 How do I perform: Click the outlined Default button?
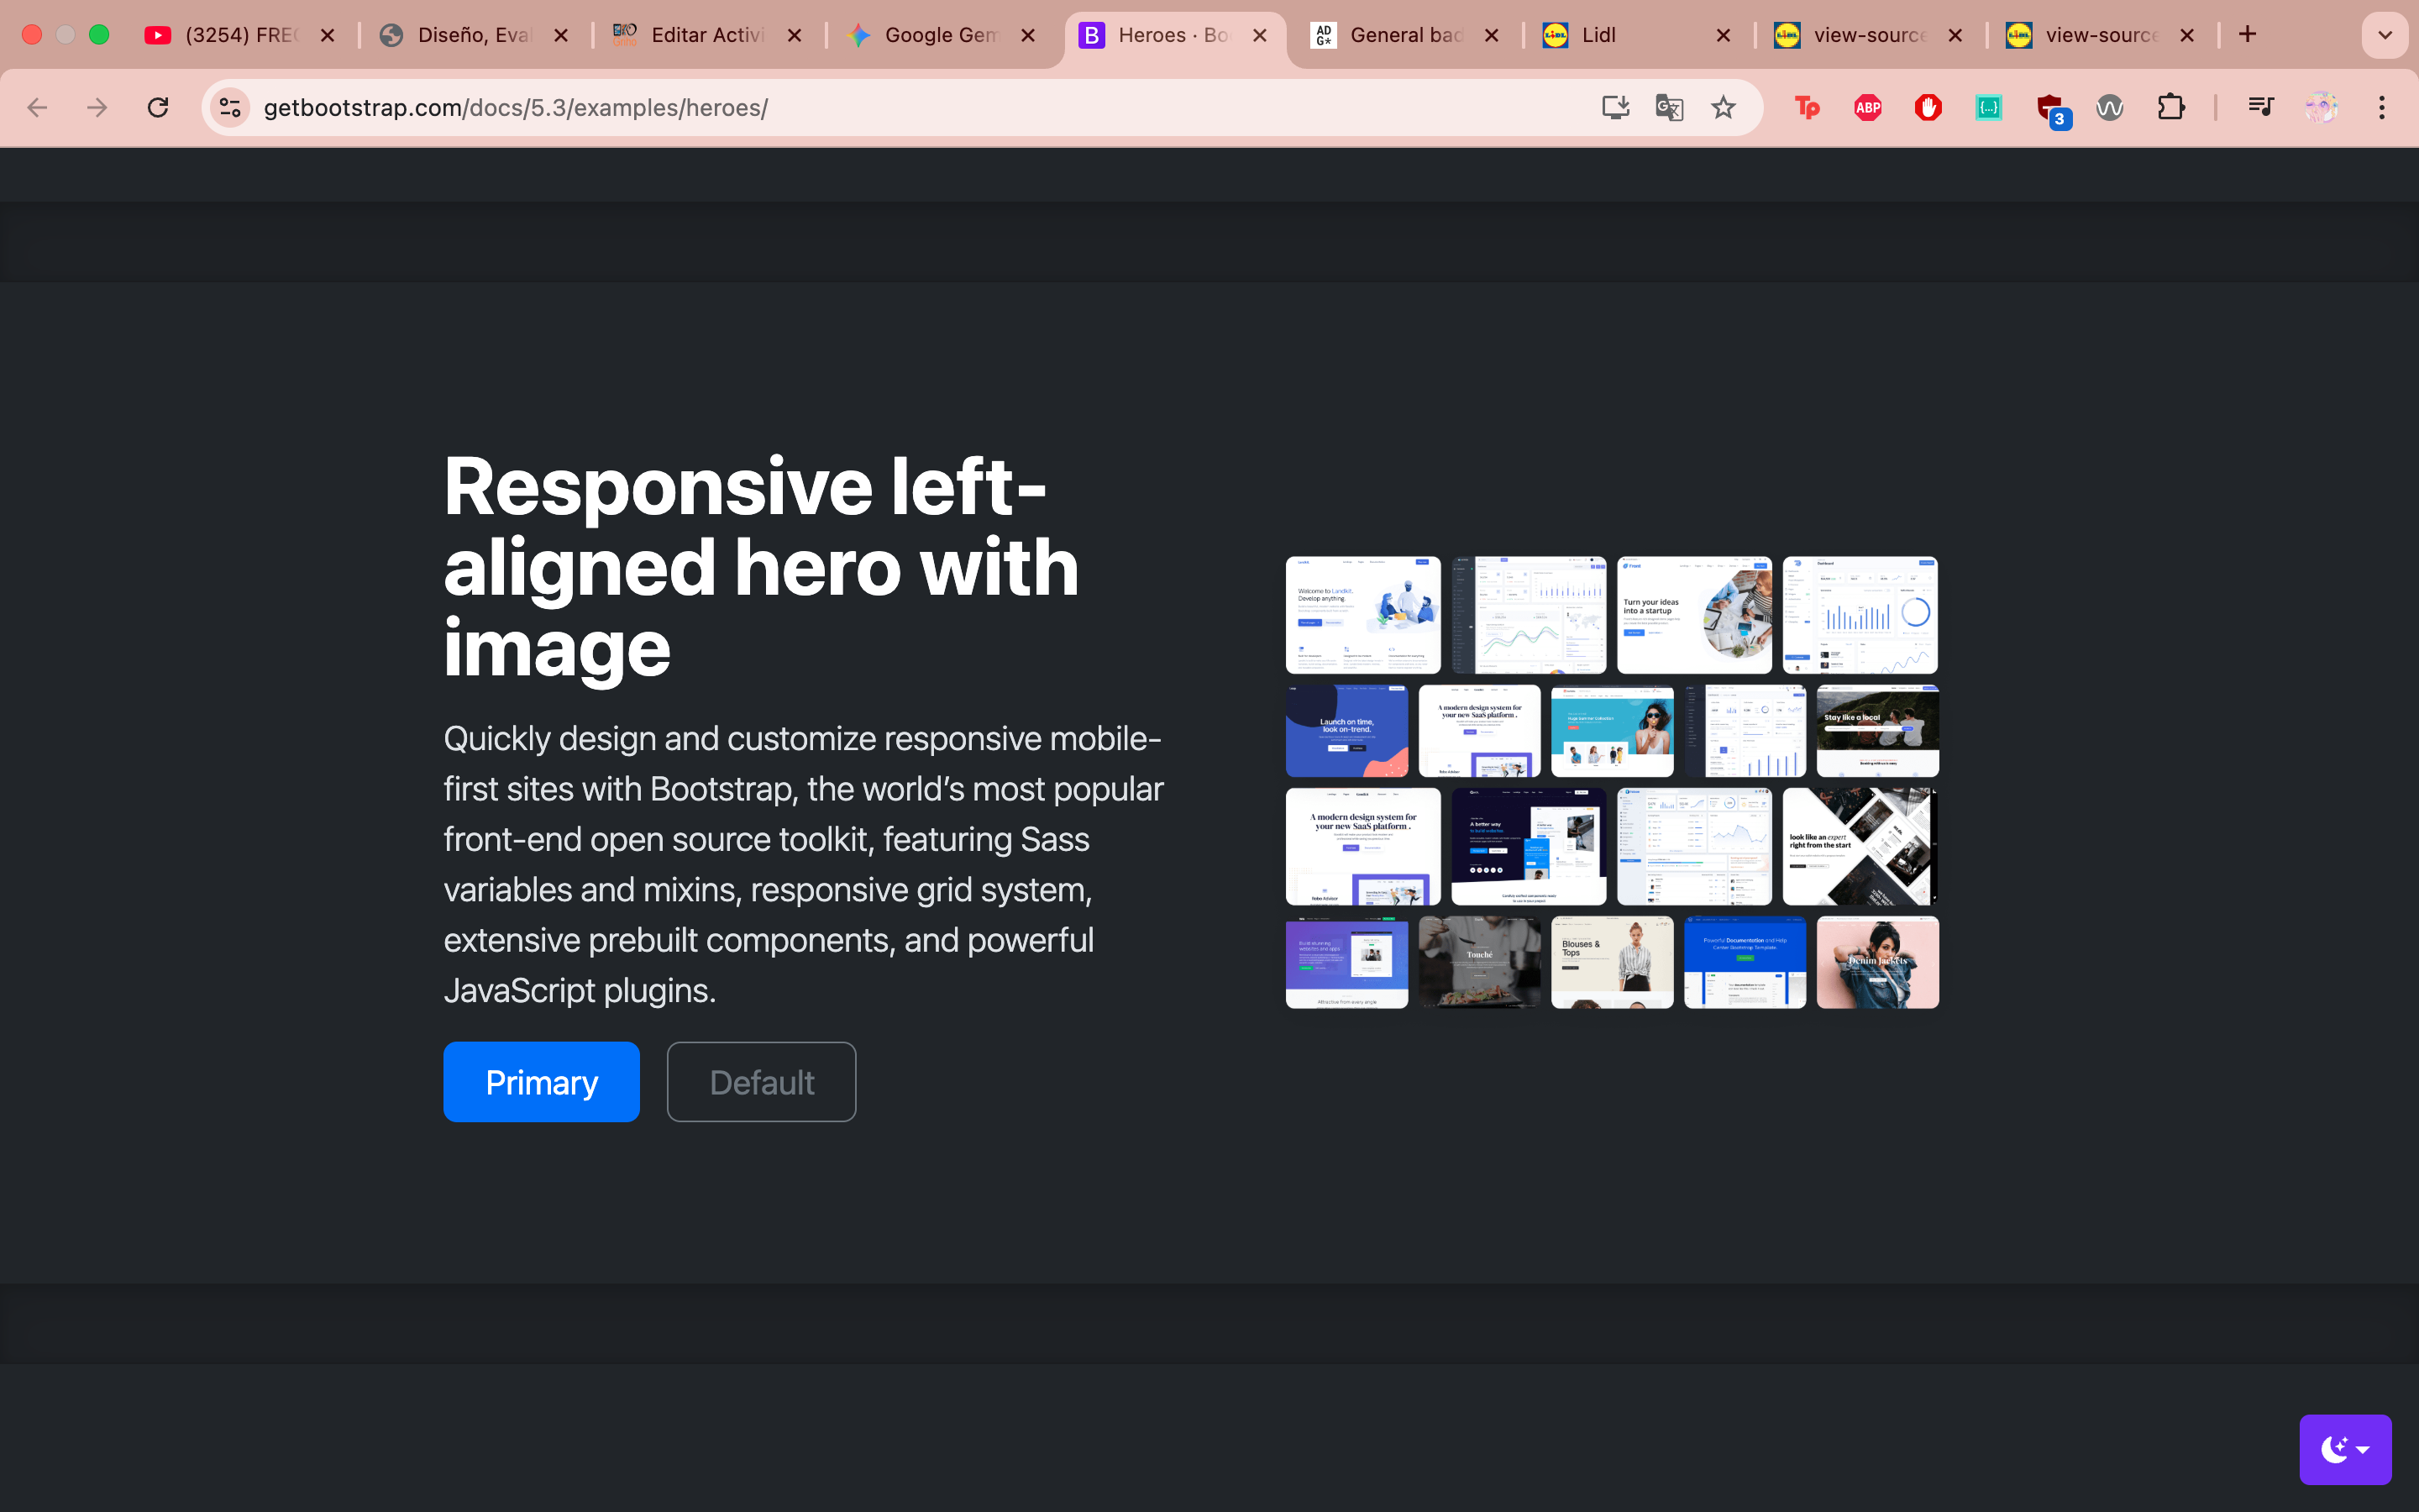pos(761,1082)
